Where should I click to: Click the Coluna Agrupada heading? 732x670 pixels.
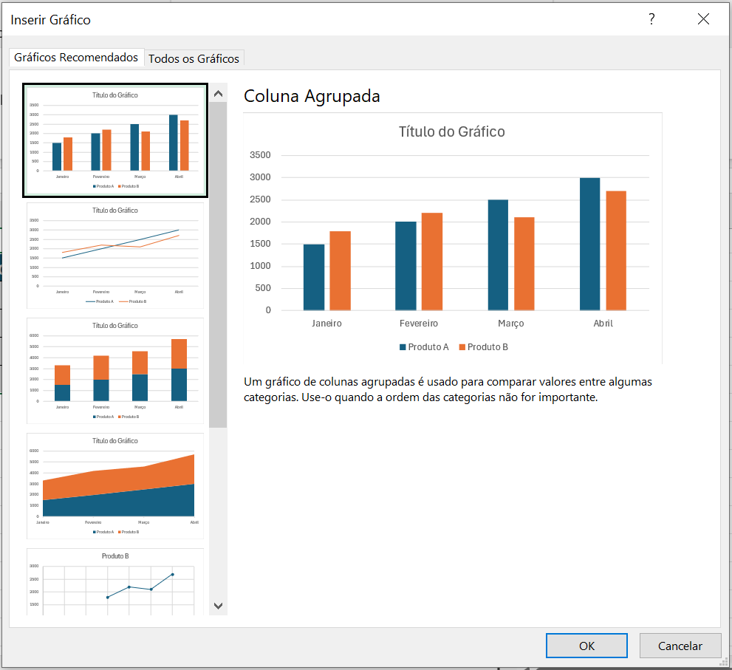pos(312,96)
